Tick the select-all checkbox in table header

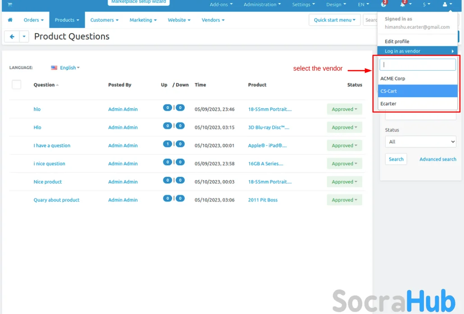pyautogui.click(x=17, y=85)
